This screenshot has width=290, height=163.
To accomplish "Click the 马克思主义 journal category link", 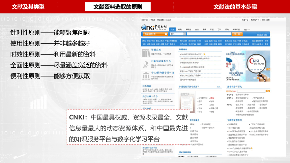I will tap(203, 98).
